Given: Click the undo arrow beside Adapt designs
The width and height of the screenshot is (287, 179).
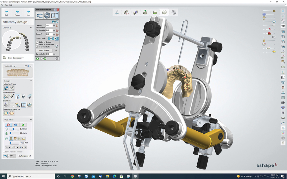Looking at the screenshot, I should (x=56, y=50).
